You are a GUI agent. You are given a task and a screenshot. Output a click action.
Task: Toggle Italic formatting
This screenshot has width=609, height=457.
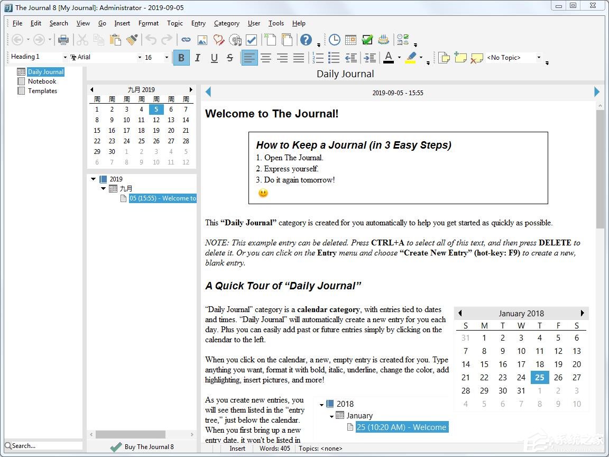point(198,58)
